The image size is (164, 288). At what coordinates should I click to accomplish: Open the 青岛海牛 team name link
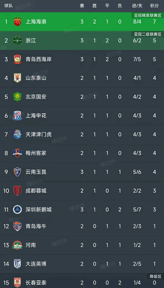tap(36, 226)
